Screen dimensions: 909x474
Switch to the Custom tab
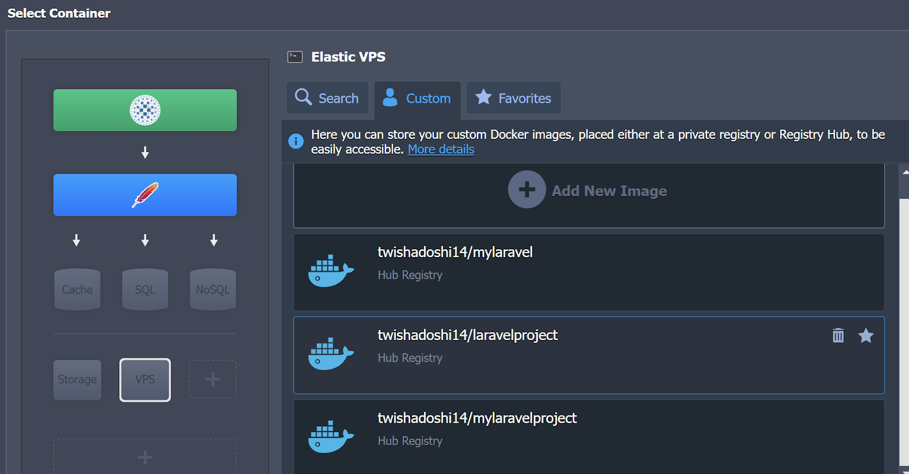417,98
